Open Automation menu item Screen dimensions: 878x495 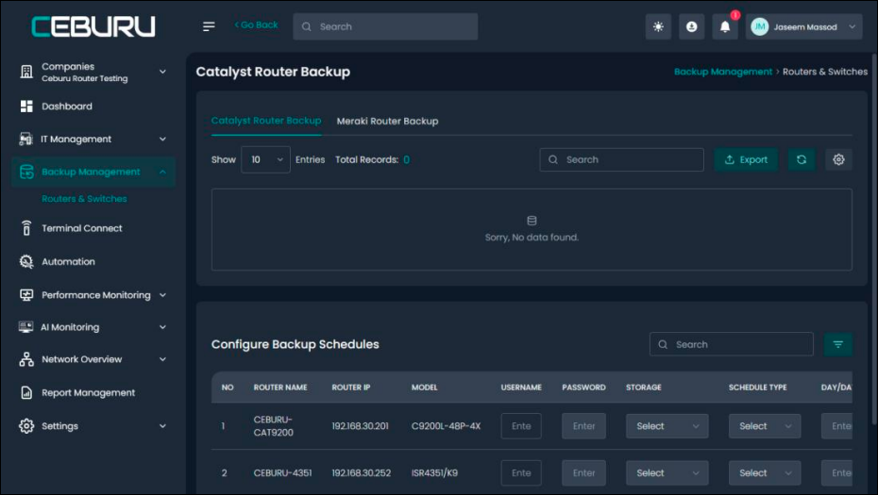coord(68,261)
